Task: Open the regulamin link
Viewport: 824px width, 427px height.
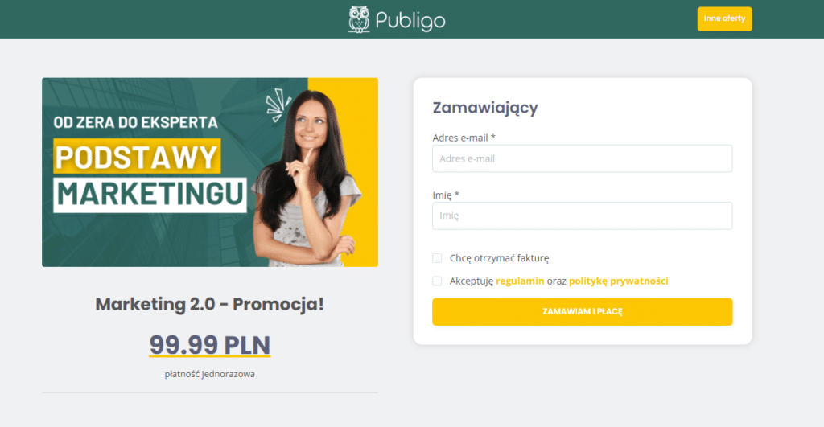Action: [520, 281]
